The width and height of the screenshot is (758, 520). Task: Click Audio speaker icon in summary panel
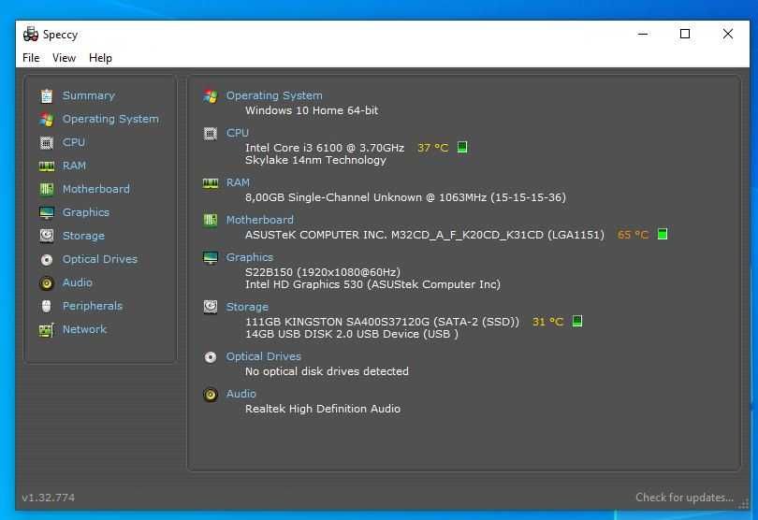[x=211, y=395]
